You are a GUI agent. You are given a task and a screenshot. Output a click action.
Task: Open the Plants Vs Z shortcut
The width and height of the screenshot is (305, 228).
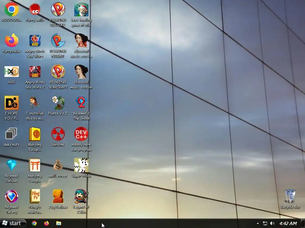(58, 103)
